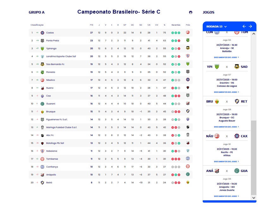Click the Caxias team crest in table

pyautogui.click(x=42, y=33)
